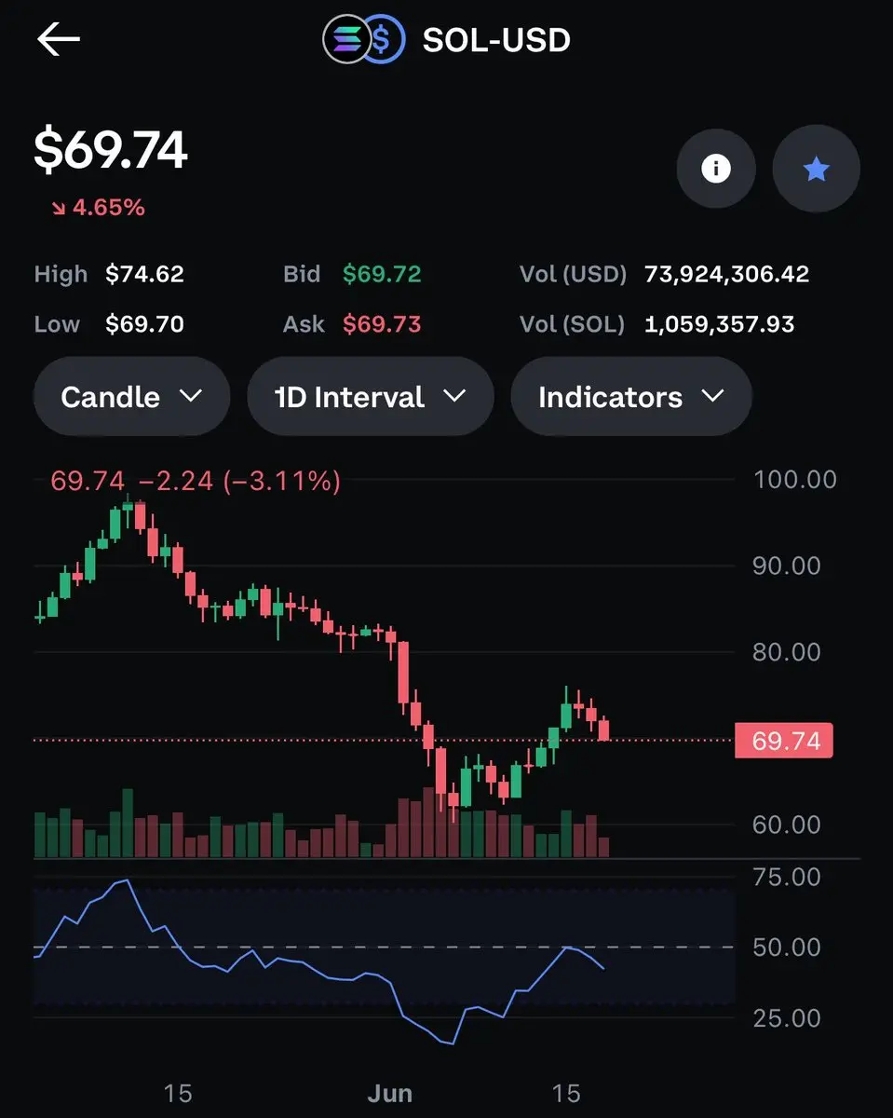
Task: Tap the RSI 50.00 axis label
Action: (x=787, y=947)
